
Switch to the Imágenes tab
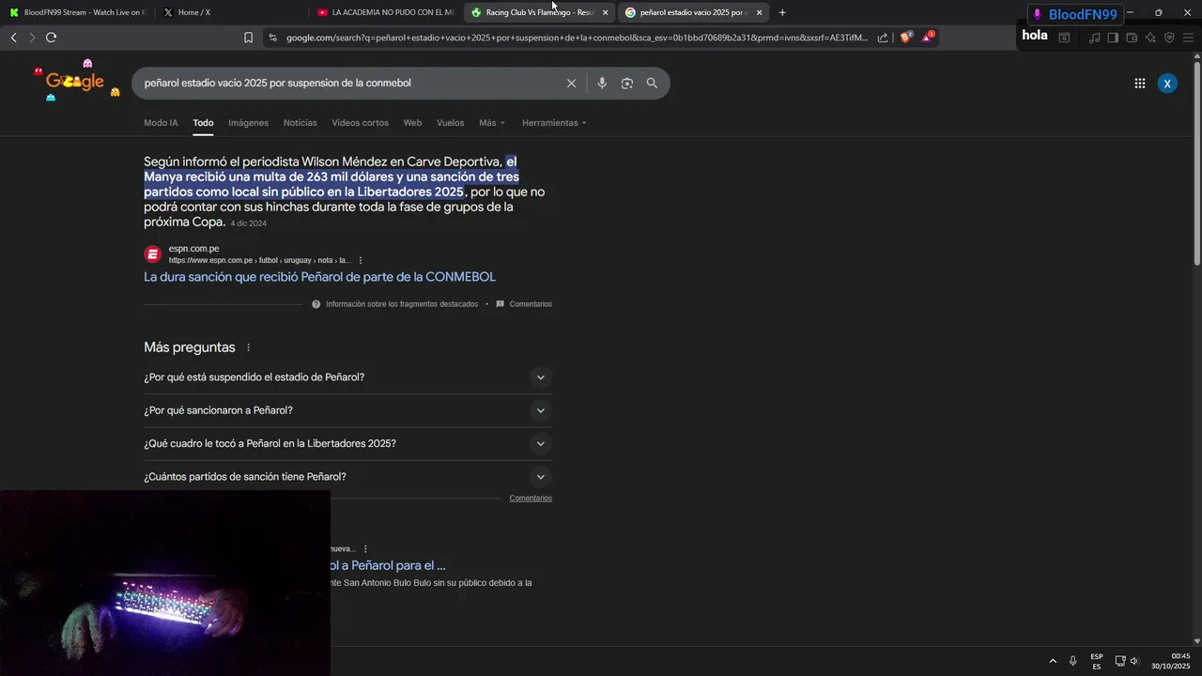tap(249, 123)
